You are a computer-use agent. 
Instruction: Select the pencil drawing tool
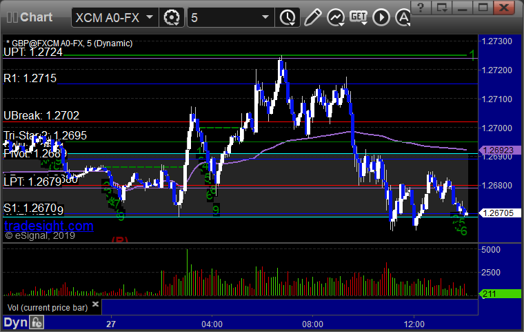[x=313, y=17]
